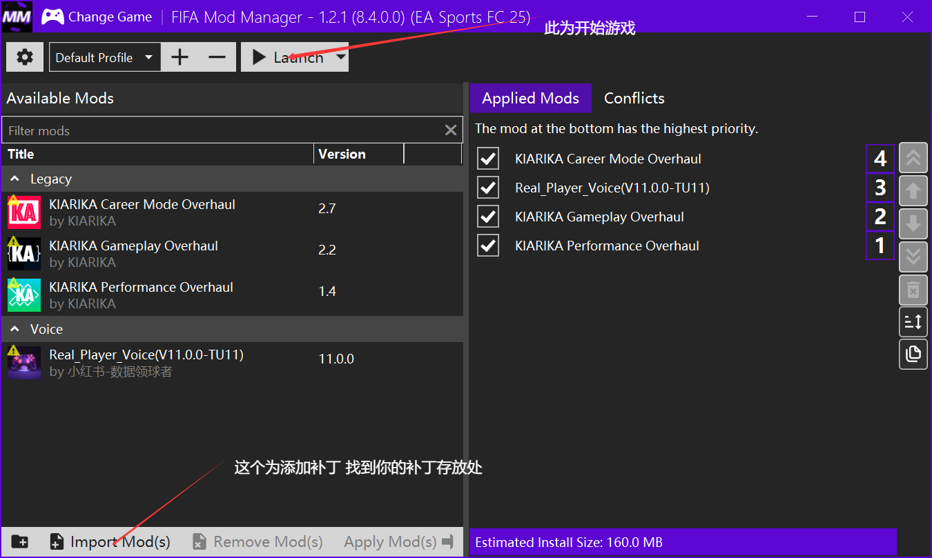The image size is (932, 558).
Task: Click the green KIARIKA Performance thumbnail
Action: point(24,295)
